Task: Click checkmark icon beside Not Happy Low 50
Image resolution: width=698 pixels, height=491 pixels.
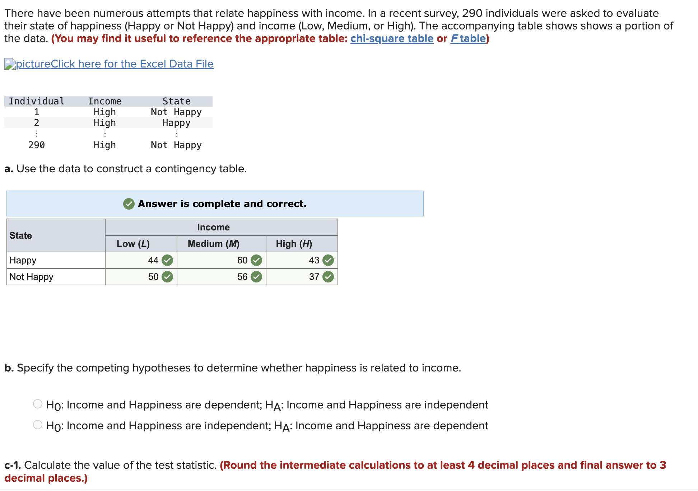Action: coord(167,277)
